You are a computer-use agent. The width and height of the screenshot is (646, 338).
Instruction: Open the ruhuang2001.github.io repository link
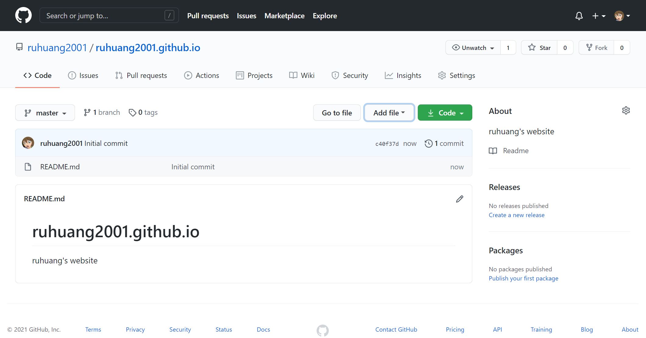(x=148, y=48)
